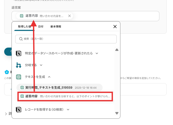Expand the 分岐する section
The image size is (173, 125).
pyautogui.click(x=41, y=65)
